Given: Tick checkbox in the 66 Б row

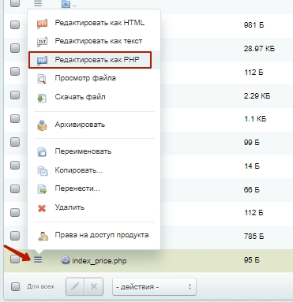Looking at the screenshot, I should pyautogui.click(x=15, y=188).
